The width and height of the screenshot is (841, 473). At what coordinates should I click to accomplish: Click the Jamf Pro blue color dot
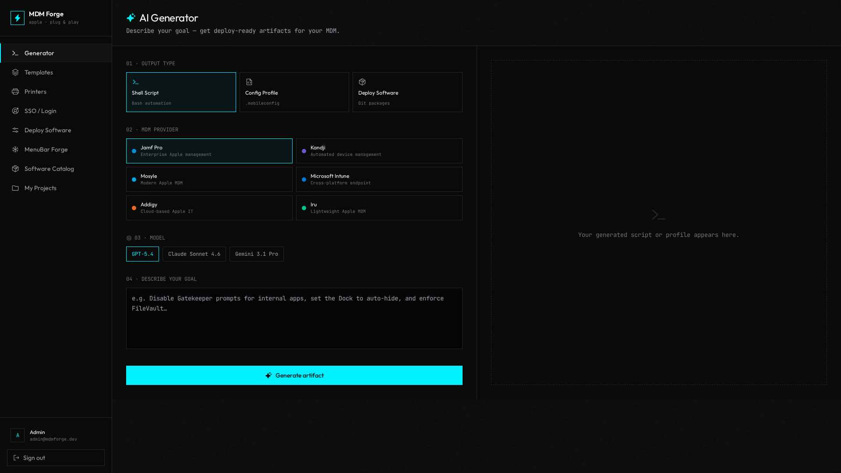(x=134, y=151)
